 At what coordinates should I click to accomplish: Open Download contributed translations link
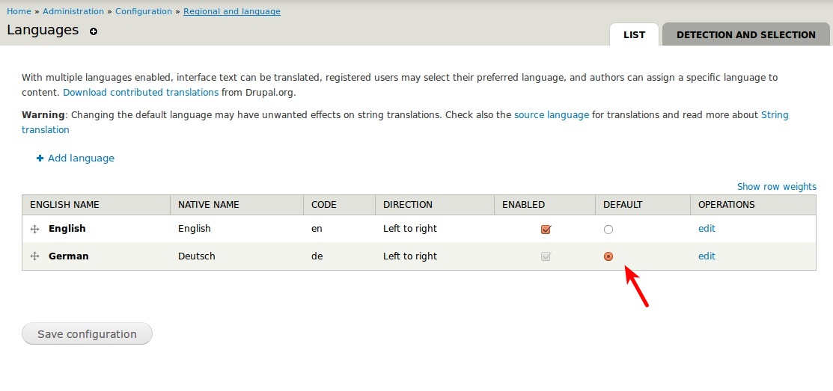pos(141,93)
